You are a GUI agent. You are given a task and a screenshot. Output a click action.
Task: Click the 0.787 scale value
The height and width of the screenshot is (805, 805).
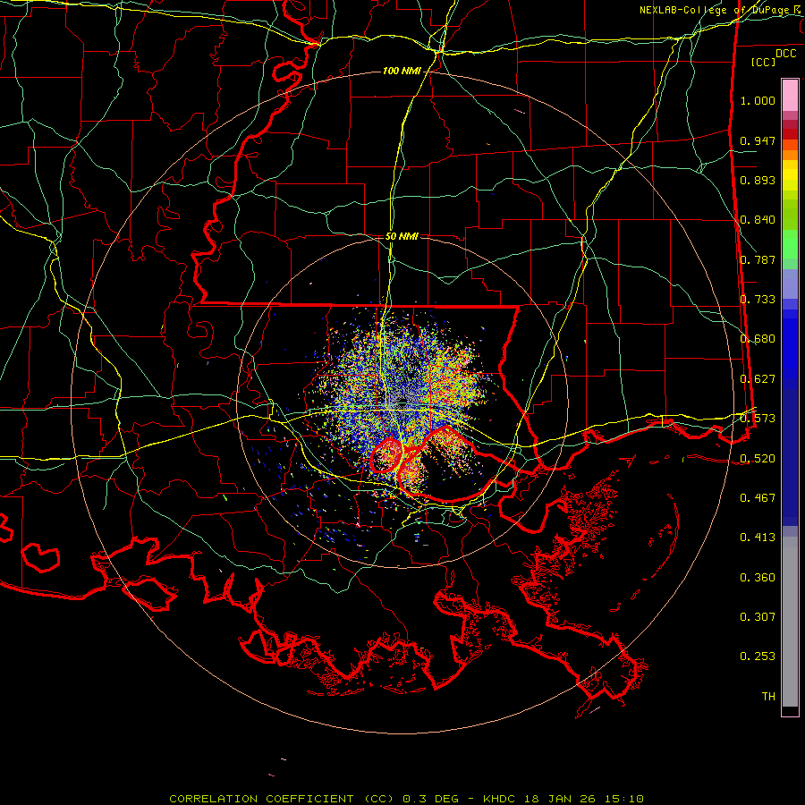point(758,259)
